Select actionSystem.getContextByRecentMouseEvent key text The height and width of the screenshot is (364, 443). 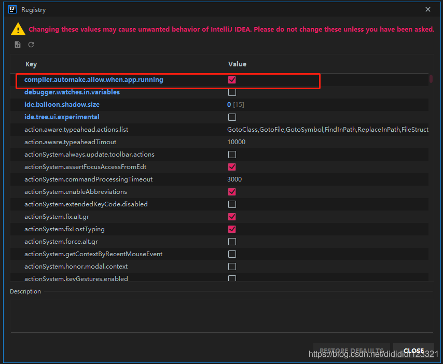click(93, 254)
